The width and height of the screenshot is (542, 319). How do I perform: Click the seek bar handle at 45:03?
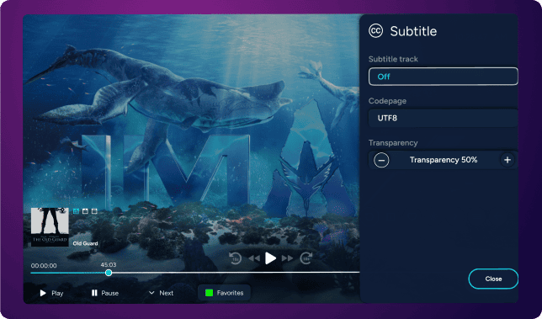[109, 273]
